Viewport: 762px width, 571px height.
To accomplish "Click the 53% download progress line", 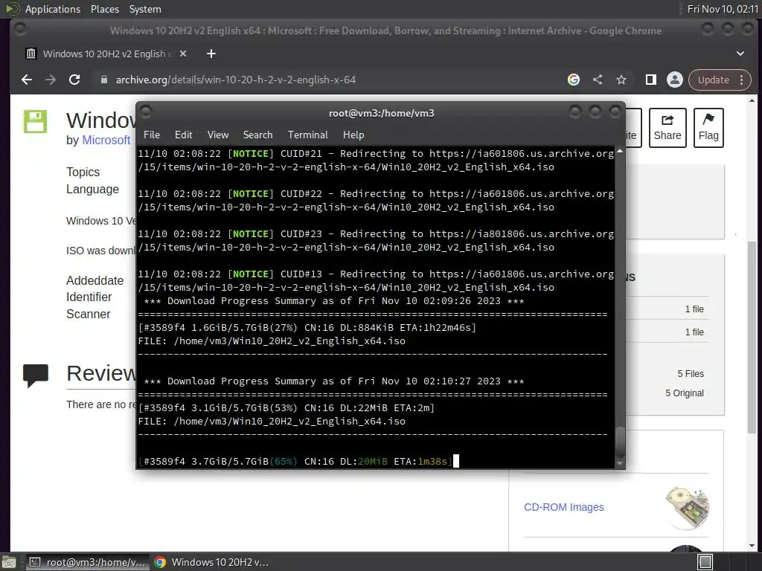I will [x=286, y=408].
